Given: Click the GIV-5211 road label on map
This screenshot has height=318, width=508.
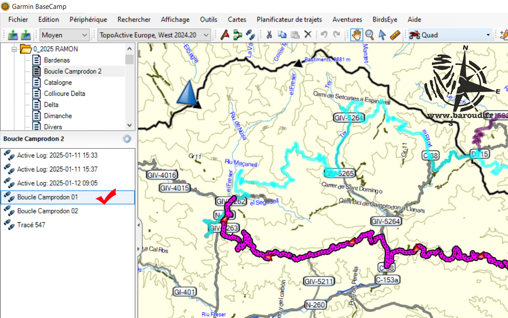Looking at the screenshot, I should (x=319, y=281).
